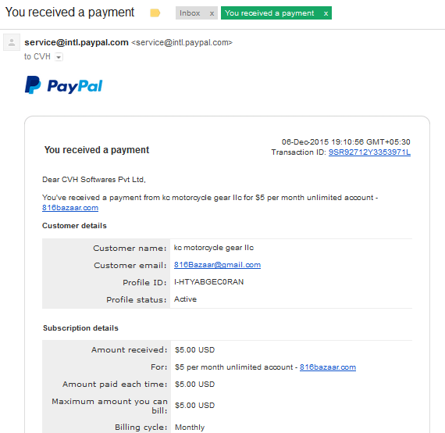Remove the Inbox label
This screenshot has width=445, height=433.
(x=212, y=13)
